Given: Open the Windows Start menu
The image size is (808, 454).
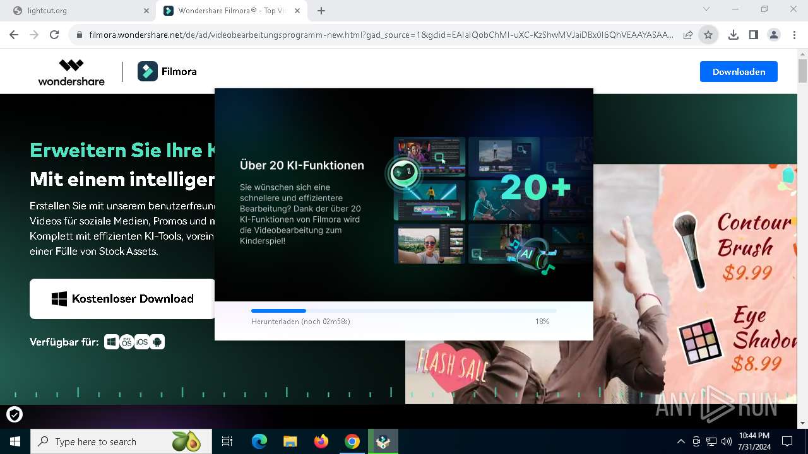Looking at the screenshot, I should [15, 441].
